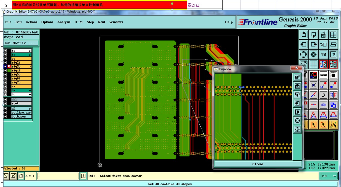This screenshot has height=187, width=341.
Task: Click the X Y coordinate input field
Action: (x=58, y=176)
